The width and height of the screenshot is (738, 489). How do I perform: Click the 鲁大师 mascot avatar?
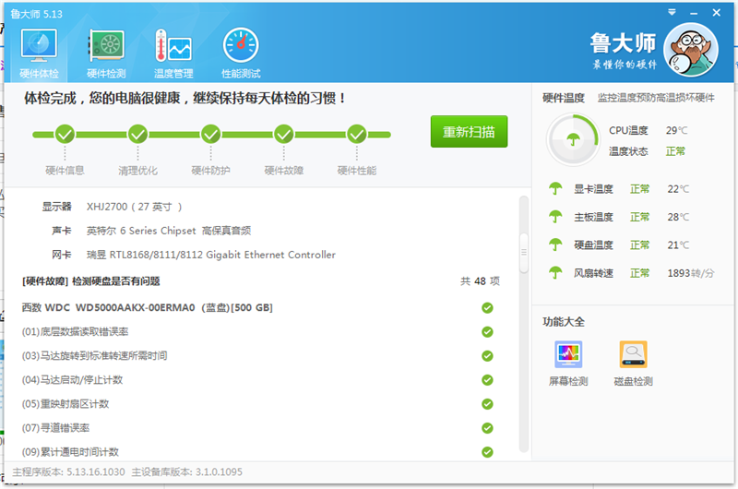click(690, 50)
